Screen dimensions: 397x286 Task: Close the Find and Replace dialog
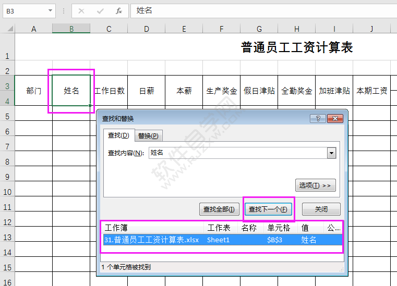click(x=335, y=118)
